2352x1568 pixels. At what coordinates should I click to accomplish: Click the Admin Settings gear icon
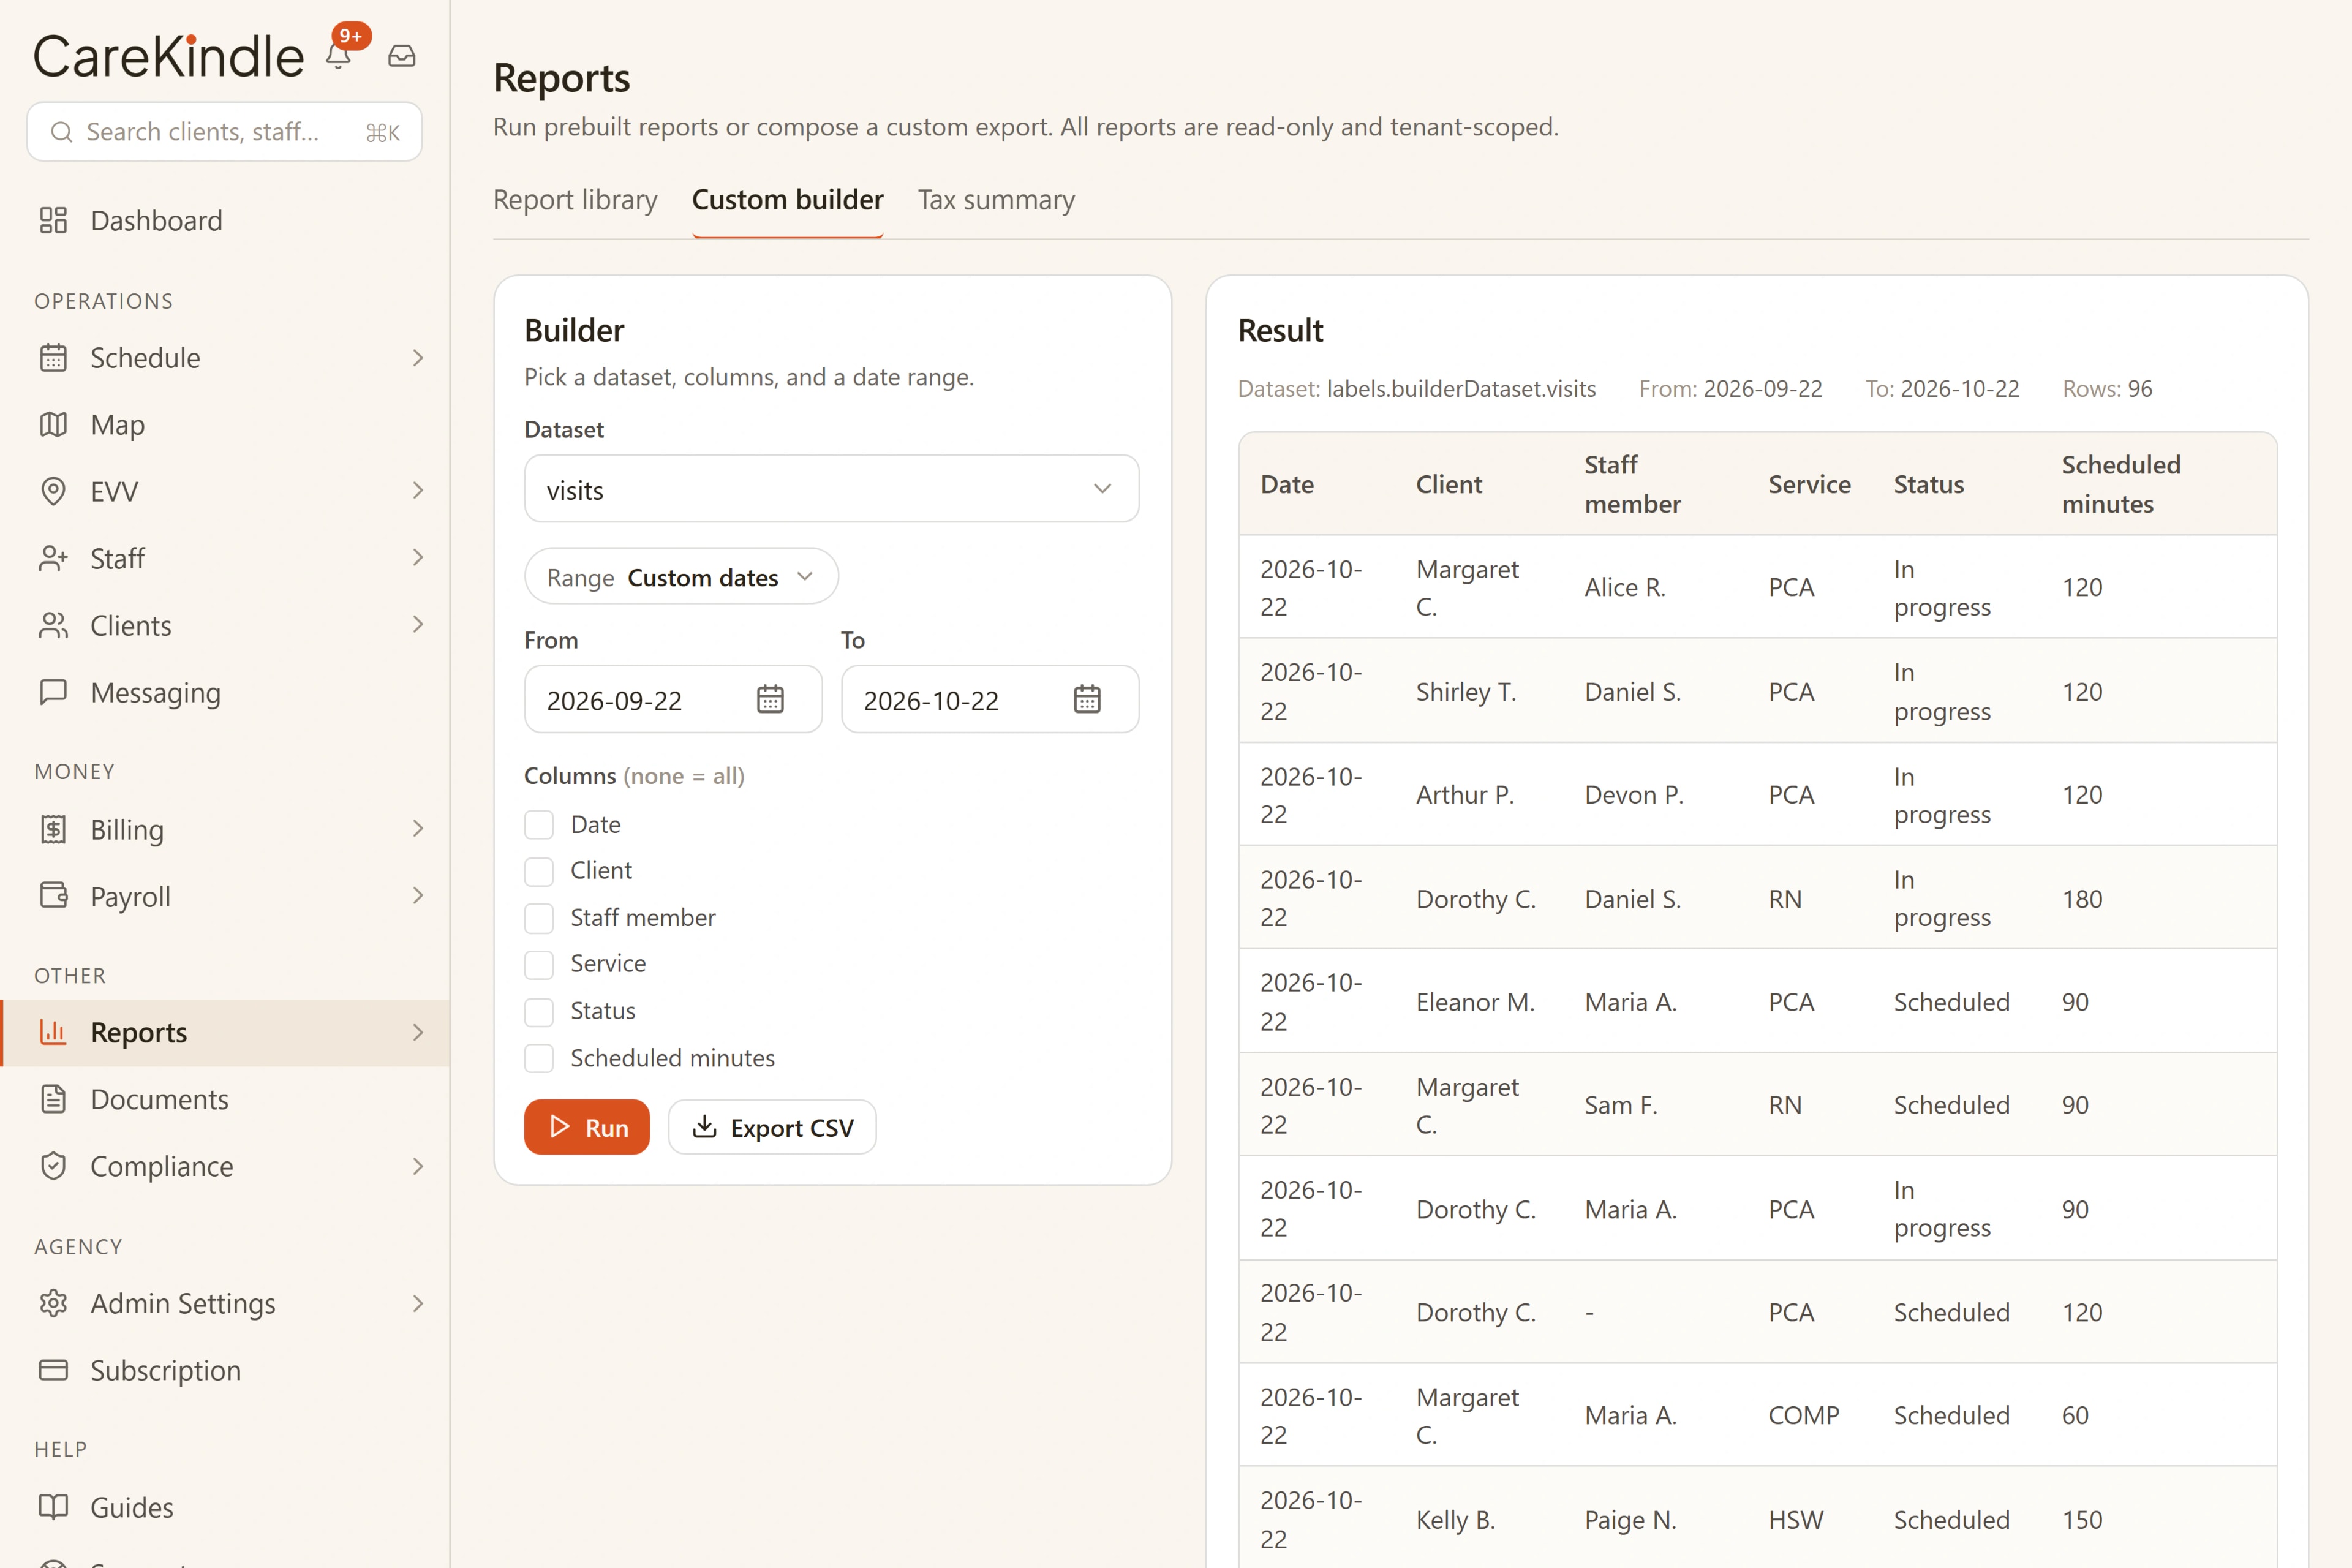pyautogui.click(x=53, y=1303)
